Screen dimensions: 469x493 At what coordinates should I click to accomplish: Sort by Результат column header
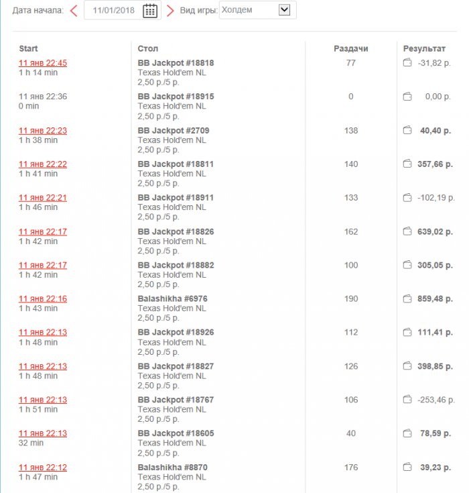point(424,49)
